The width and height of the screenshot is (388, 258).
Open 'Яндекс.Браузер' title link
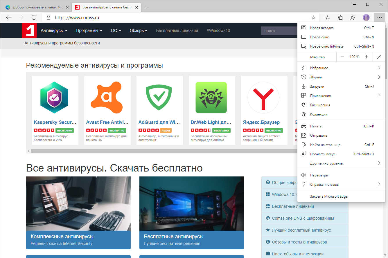tap(261, 122)
